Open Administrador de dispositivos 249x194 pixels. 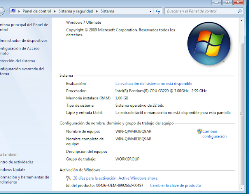click(x=23, y=41)
